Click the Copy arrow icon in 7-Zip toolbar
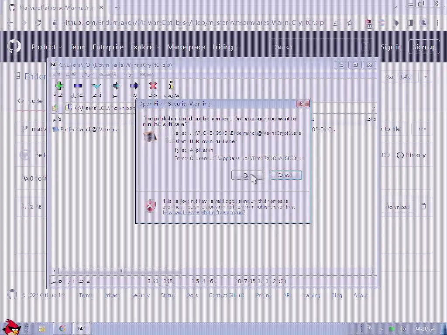This screenshot has height=335, width=447. click(x=115, y=86)
